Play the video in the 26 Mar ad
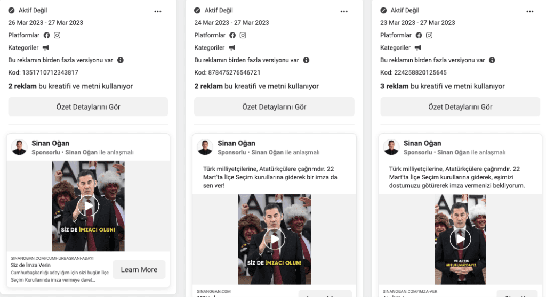The height and width of the screenshot is (297, 546). coord(88,206)
